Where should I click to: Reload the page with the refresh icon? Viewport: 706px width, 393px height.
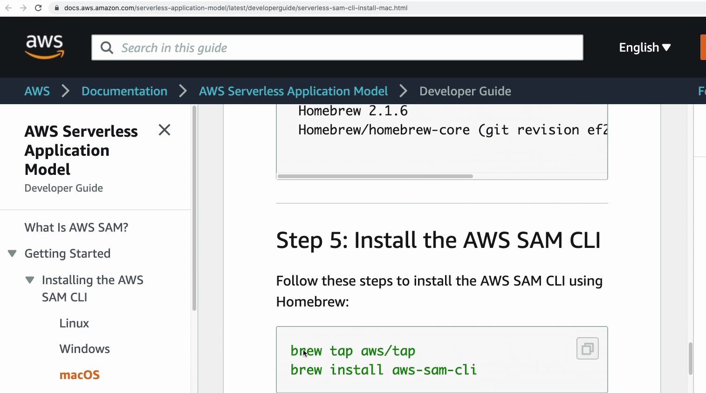(38, 8)
